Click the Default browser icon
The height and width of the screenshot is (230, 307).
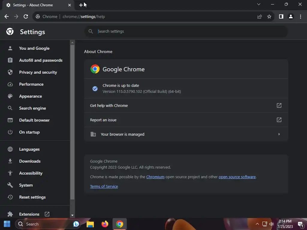[10, 120]
